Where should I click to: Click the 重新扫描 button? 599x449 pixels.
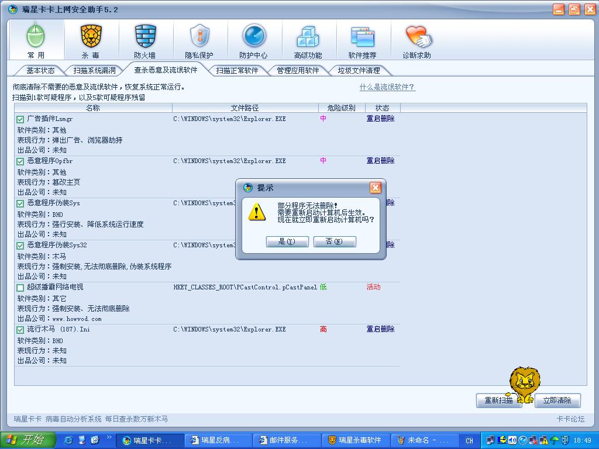498,400
